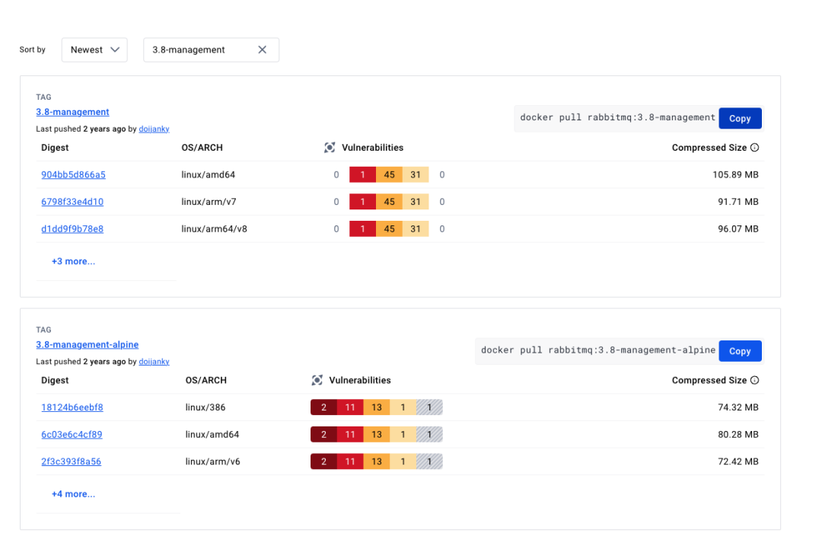Viewport: 822px width, 546px height.
Task: Click the 74.32 MB compressed size value
Action: (x=738, y=407)
